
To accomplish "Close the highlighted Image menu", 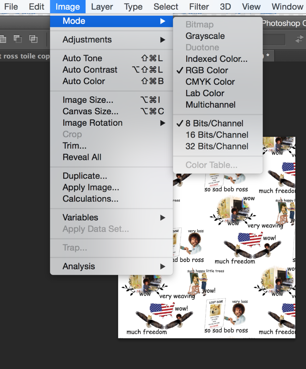I will (x=68, y=6).
